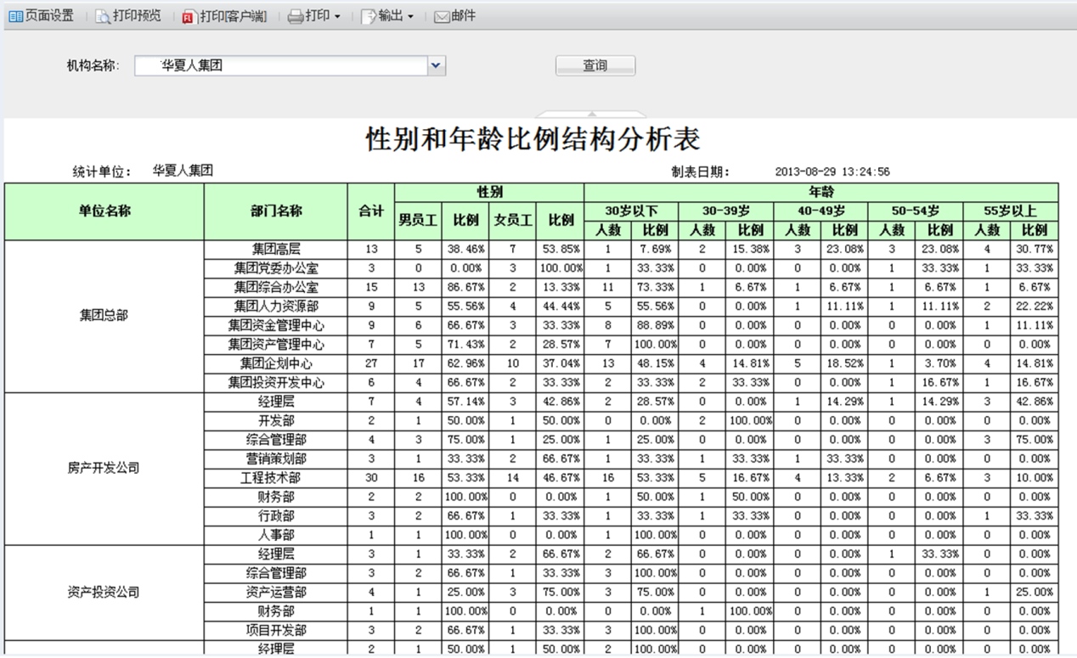Click the 邮件 email envelope icon
The width and height of the screenshot is (1077, 658).
click(x=442, y=17)
